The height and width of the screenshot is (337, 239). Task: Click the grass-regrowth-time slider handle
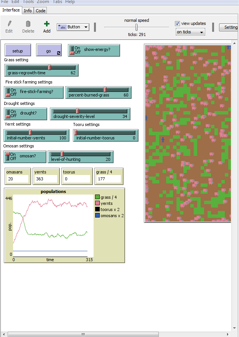(x=49, y=67)
